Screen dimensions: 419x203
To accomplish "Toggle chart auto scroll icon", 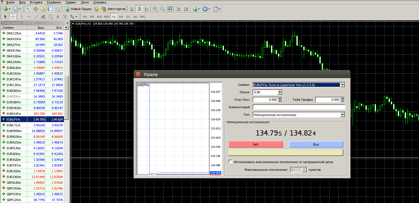I will click(179, 9).
